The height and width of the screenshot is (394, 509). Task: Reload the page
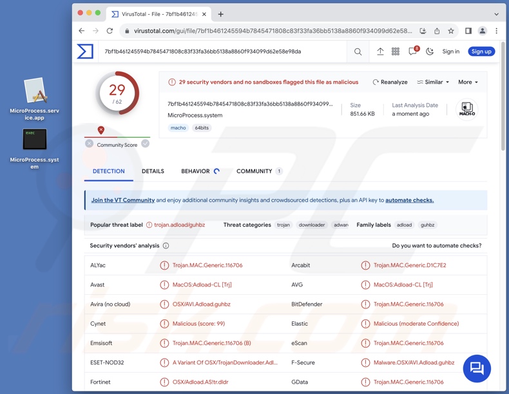110,31
